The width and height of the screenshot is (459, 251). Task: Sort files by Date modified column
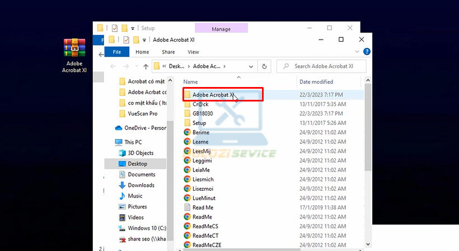(316, 82)
